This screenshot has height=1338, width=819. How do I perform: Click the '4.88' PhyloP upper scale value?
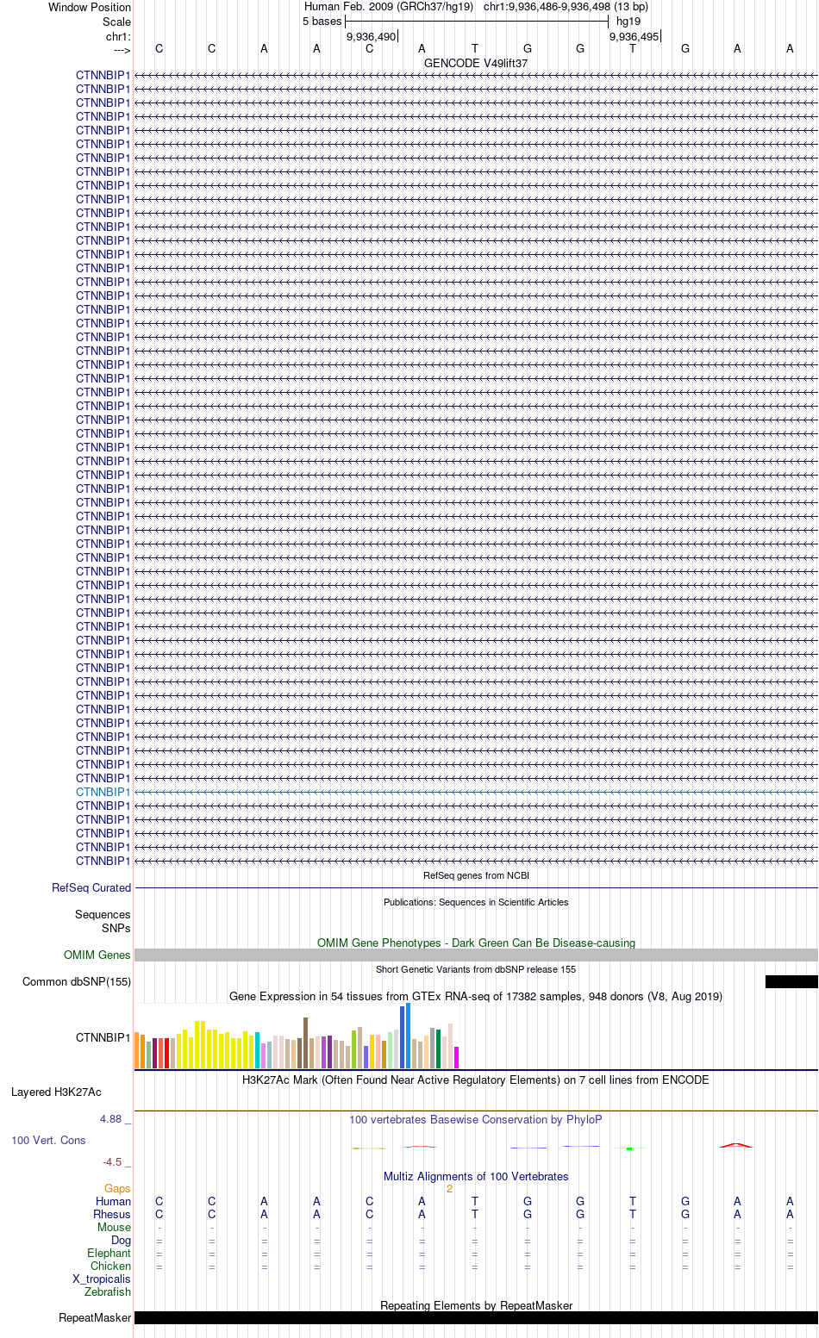[x=110, y=1118]
